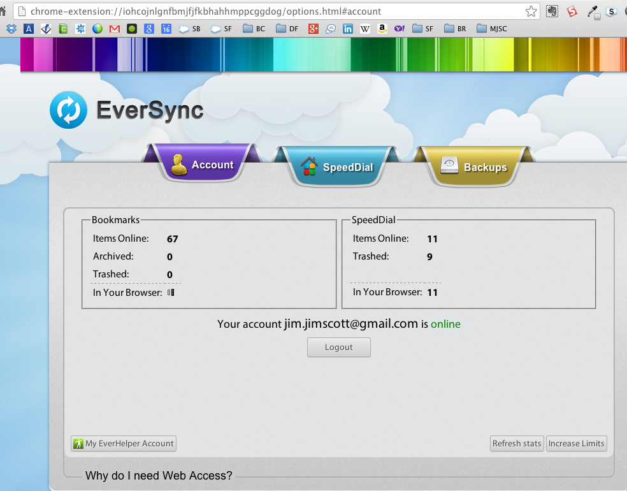Open the green C bookmark

tap(63, 29)
